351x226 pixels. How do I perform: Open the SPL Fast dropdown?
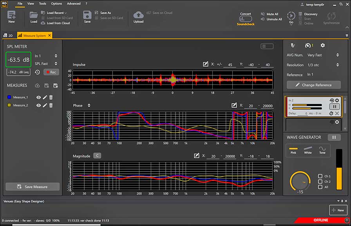[46, 64]
